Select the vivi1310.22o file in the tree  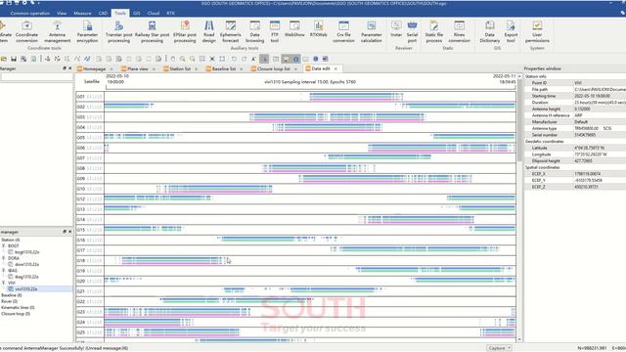(x=26, y=289)
